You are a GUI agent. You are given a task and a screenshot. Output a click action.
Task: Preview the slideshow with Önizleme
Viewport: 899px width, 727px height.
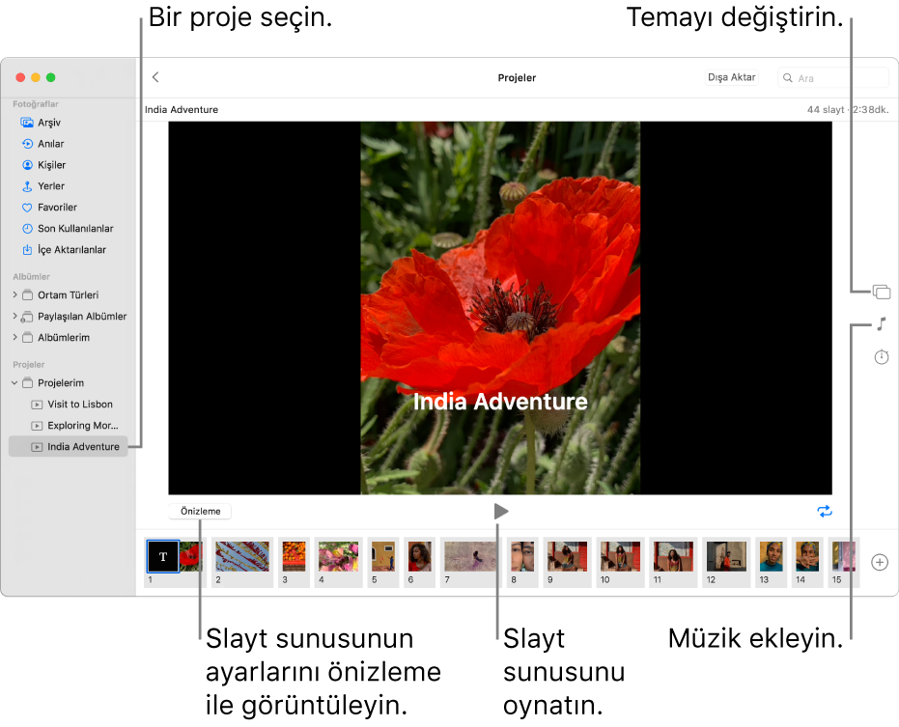199,511
